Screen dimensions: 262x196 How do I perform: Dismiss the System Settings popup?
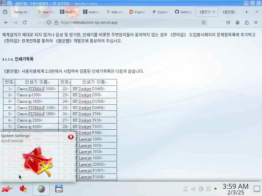pos(71,137)
